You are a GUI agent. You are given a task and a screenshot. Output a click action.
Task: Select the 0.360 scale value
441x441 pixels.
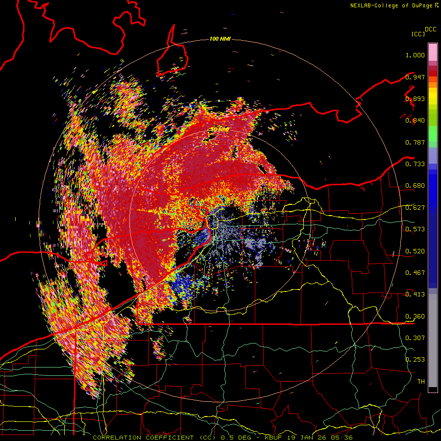415,317
